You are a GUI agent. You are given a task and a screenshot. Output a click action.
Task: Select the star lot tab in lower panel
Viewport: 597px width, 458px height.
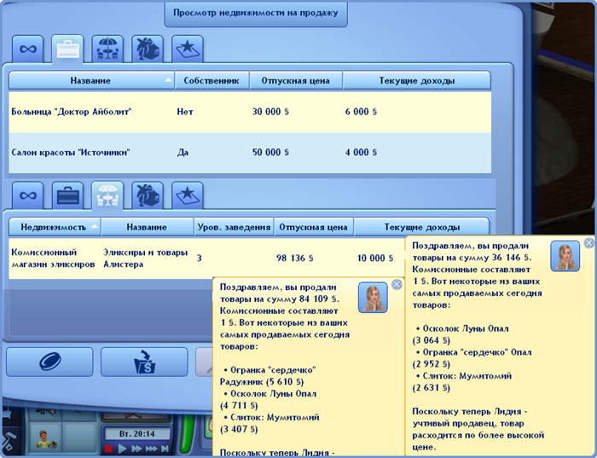click(x=188, y=195)
